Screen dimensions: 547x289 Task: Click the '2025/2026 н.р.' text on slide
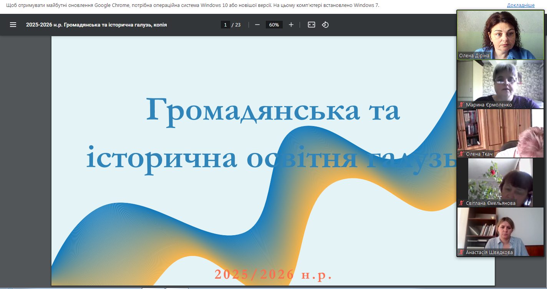tap(273, 274)
